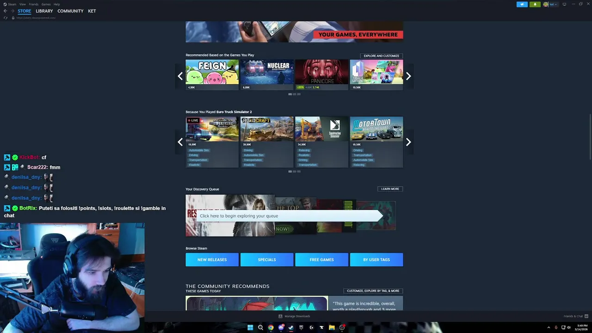Switch to the LIBRARY tab
Image resolution: width=592 pixels, height=333 pixels.
tap(44, 11)
